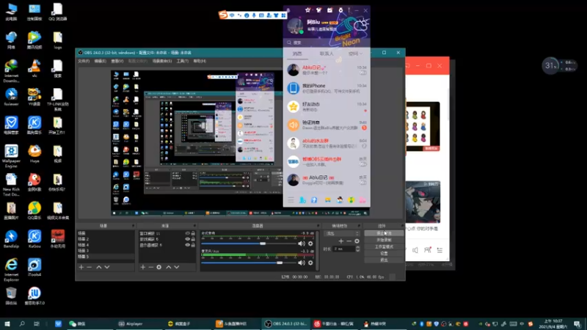Screen dimensions: 587x330
Task: Move source up in Sources panel
Action: tap(169, 267)
